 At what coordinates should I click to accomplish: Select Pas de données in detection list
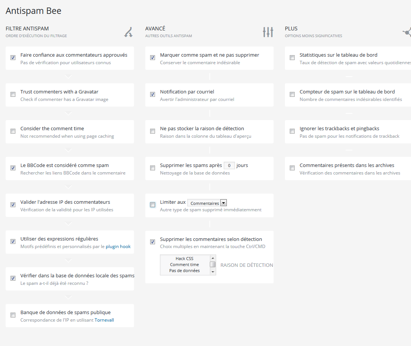pos(185,271)
